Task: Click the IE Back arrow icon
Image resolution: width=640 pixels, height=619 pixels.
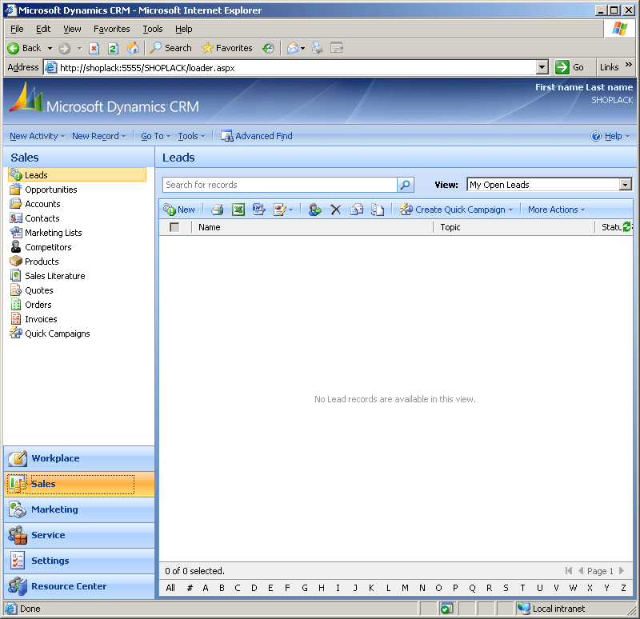Action: pyautogui.click(x=13, y=49)
